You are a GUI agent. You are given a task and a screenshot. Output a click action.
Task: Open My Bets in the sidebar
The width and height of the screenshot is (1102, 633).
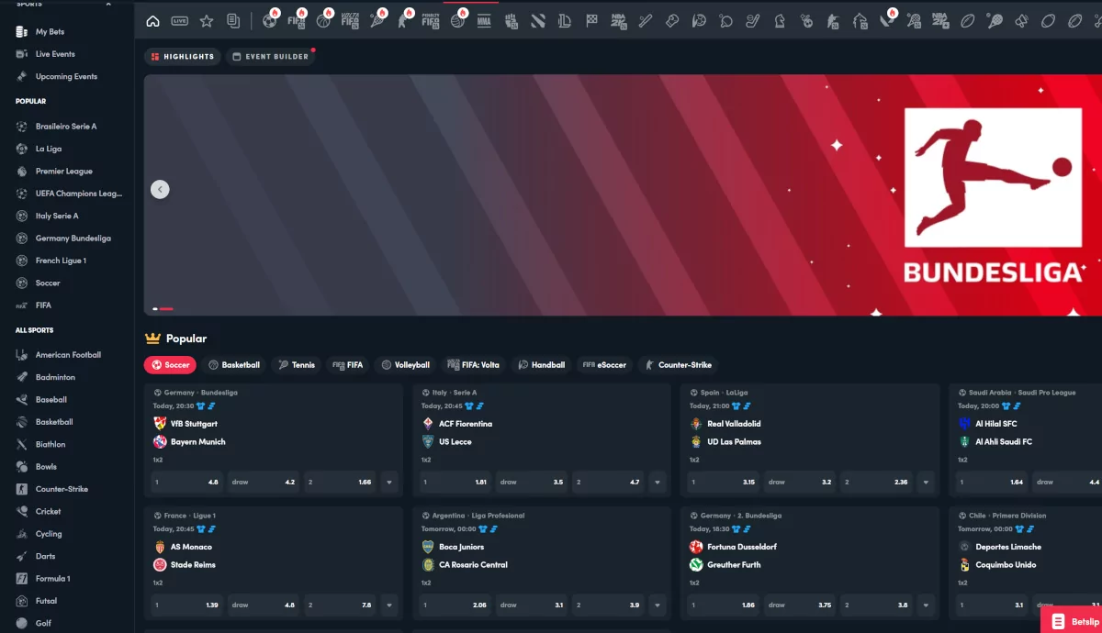[x=50, y=32]
